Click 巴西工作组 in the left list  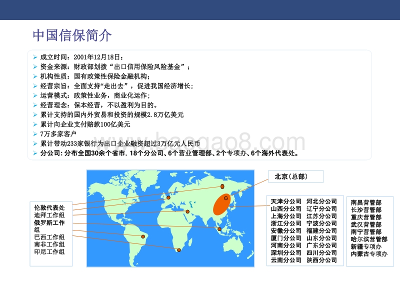[49, 237]
